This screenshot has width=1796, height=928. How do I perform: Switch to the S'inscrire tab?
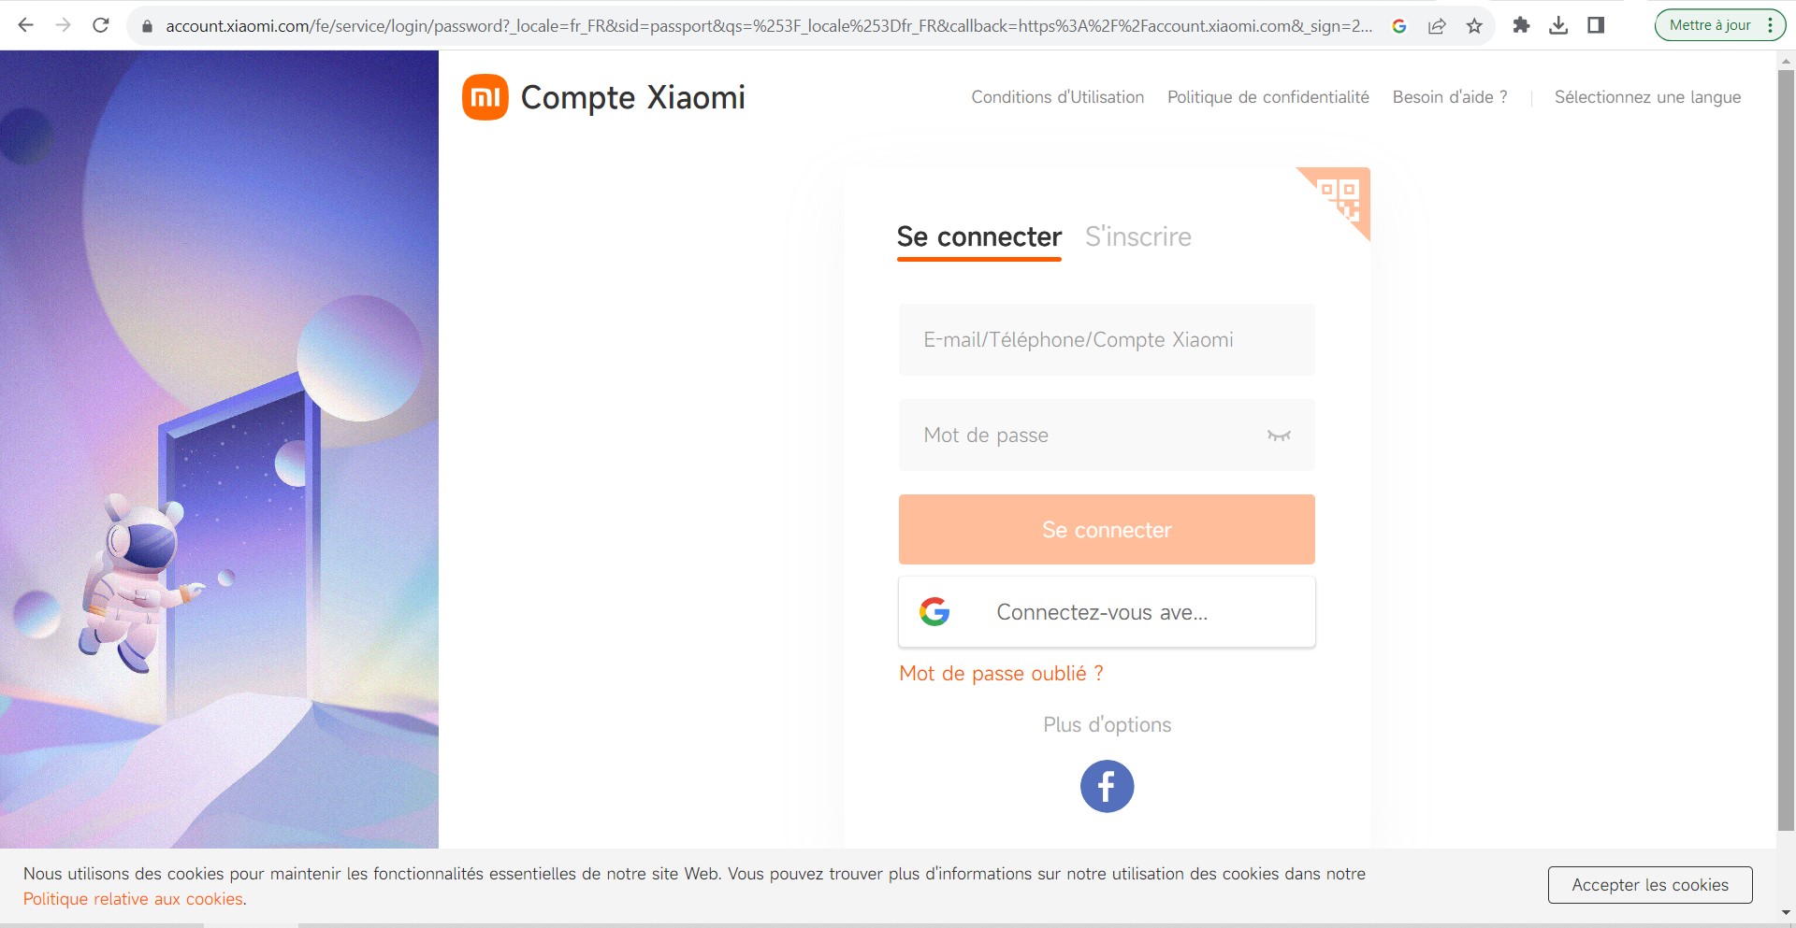tap(1137, 236)
